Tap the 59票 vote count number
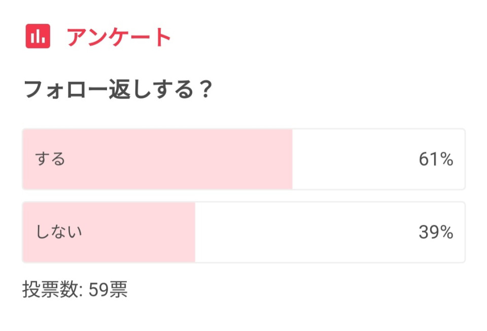 [x=108, y=289]
